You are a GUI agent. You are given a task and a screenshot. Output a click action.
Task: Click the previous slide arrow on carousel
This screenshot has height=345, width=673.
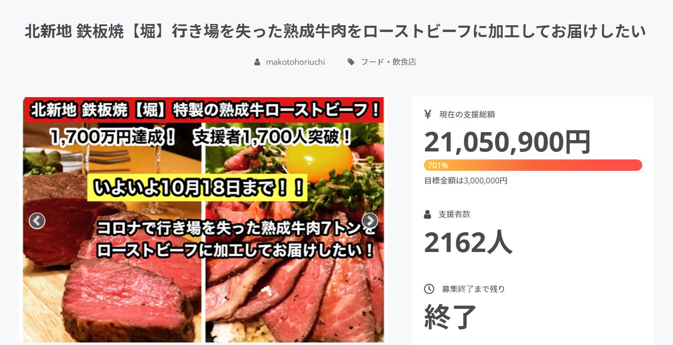pos(37,220)
